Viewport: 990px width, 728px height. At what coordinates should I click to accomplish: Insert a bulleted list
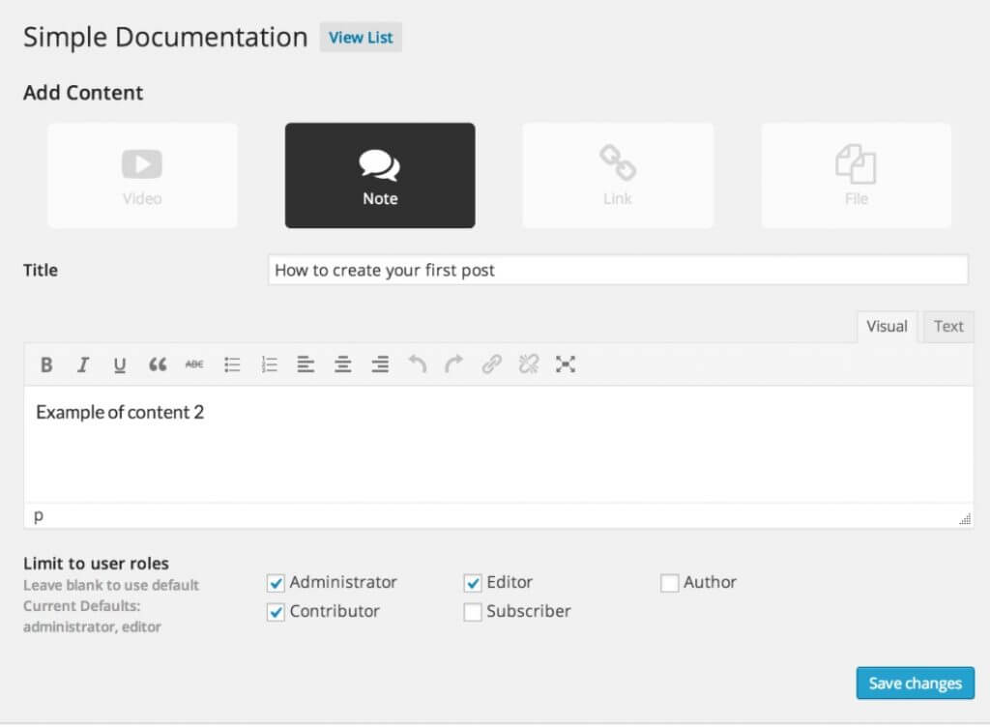point(232,364)
